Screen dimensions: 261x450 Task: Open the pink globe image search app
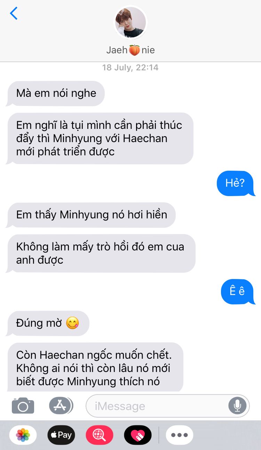click(x=100, y=435)
